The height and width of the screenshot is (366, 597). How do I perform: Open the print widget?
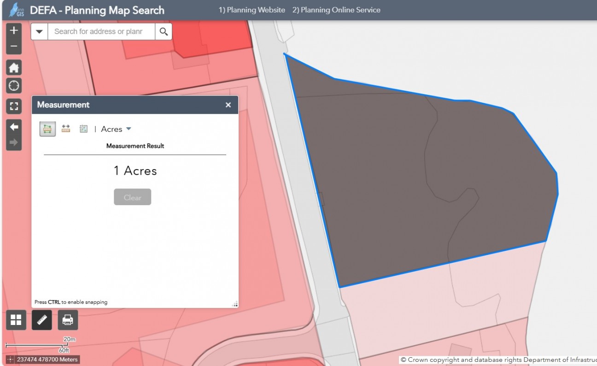pyautogui.click(x=68, y=320)
